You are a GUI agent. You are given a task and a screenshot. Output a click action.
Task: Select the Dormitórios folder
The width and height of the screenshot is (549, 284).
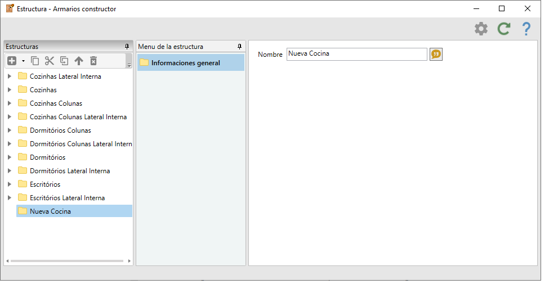(42, 157)
